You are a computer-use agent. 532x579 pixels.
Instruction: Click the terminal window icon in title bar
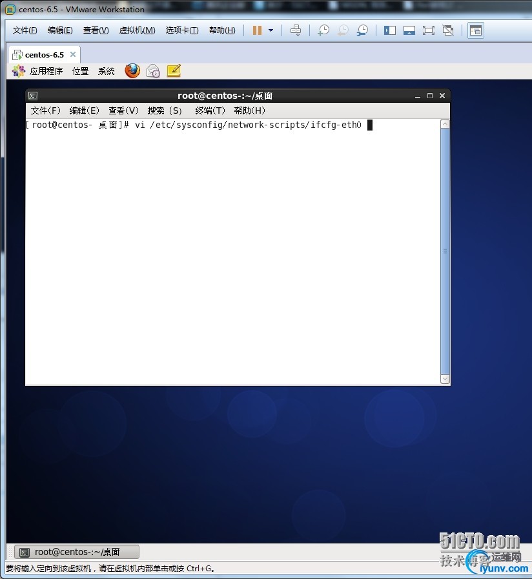pyautogui.click(x=33, y=96)
